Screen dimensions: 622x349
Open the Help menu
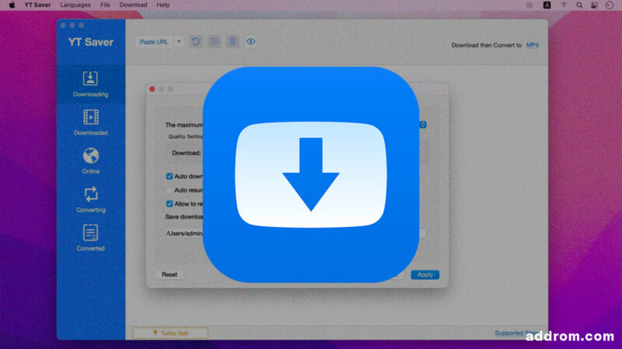tap(163, 5)
